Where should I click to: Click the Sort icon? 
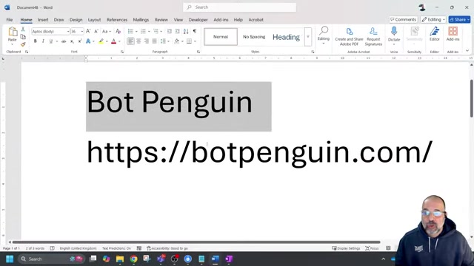tap(186, 31)
